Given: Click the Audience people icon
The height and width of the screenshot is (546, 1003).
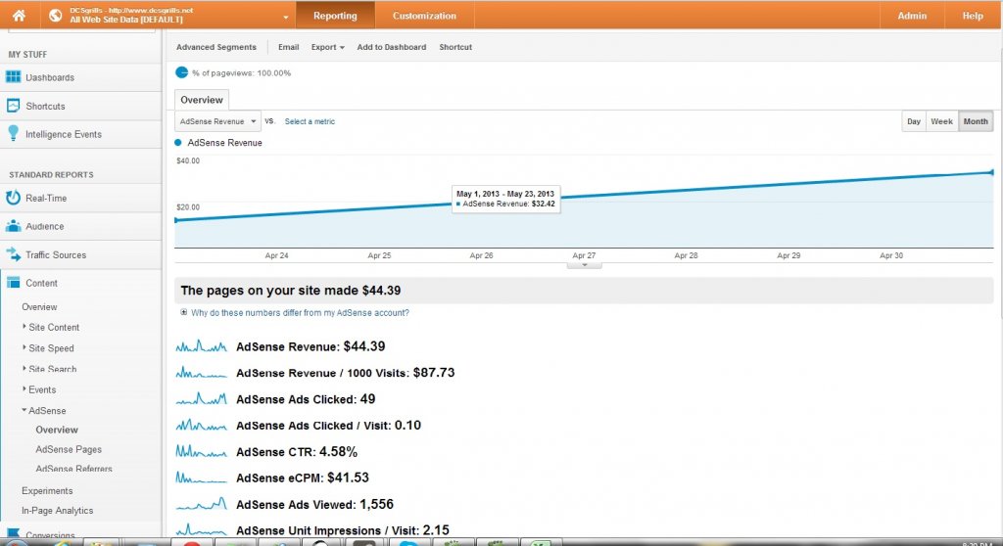Looking at the screenshot, I should pyautogui.click(x=13, y=226).
